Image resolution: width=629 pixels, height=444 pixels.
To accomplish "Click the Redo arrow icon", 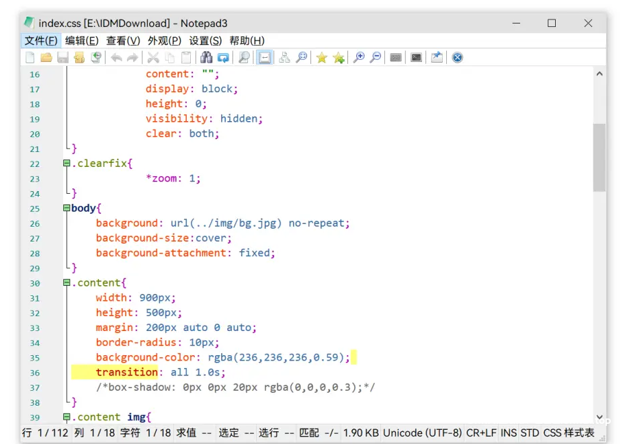I will pos(132,58).
